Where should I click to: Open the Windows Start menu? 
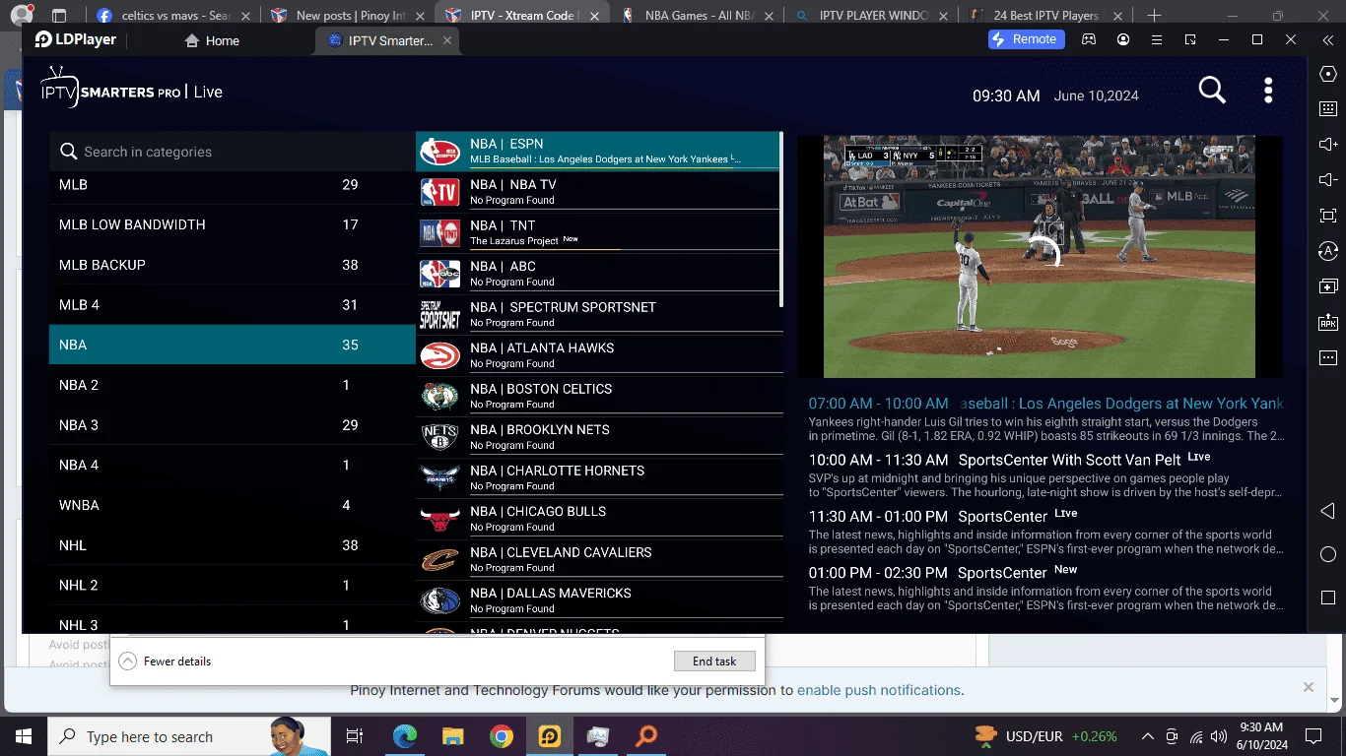click(x=23, y=736)
